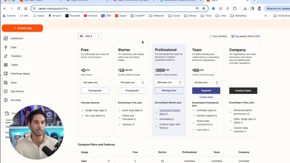Image resolution: width=290 pixels, height=163 pixels.
Task: Open Professional 50K tasks /mo dropdown
Action: click(x=169, y=82)
